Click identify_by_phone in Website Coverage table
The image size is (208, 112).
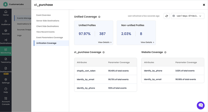coord(153,71)
